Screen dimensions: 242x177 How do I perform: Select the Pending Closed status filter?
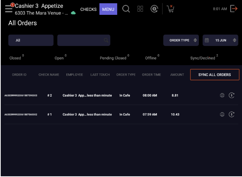click(113, 58)
